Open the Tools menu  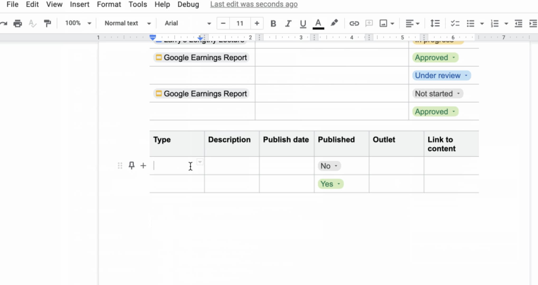tap(137, 4)
